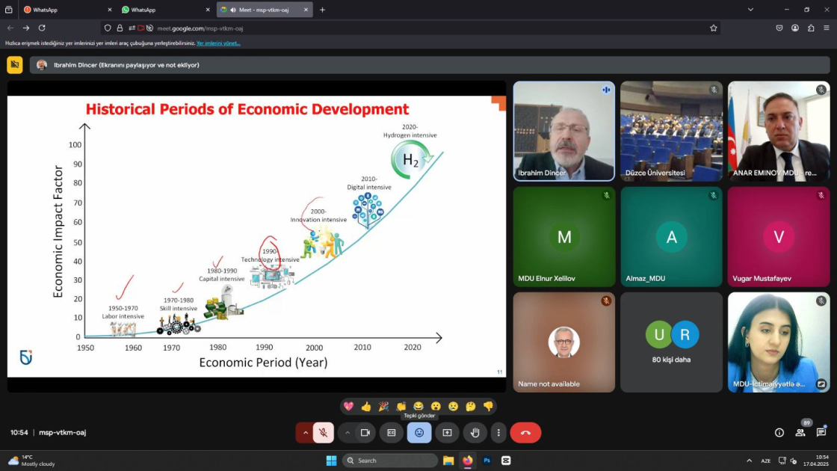Toggle the reactions emoji bar
This screenshot has width=837, height=471.
coord(419,433)
